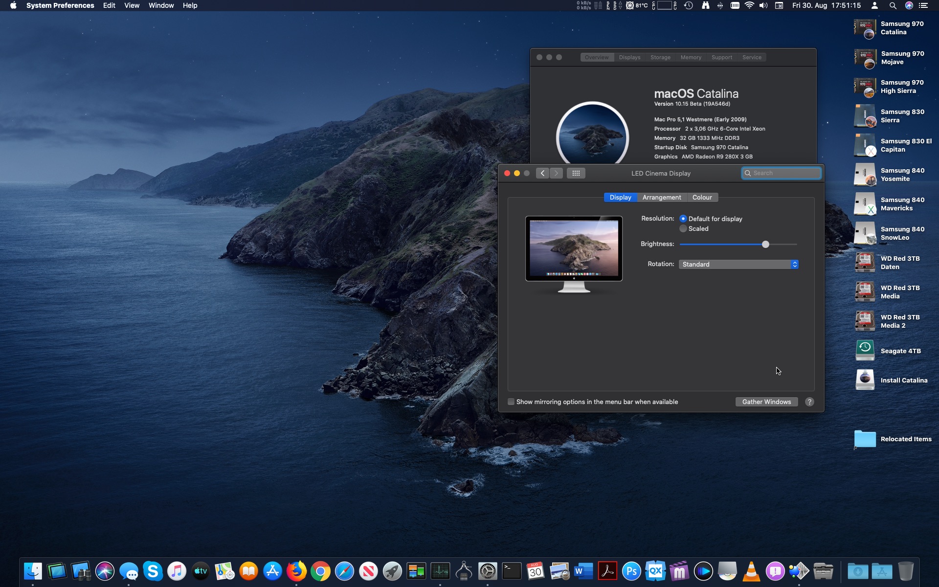Open System Preferences gear in Dock
Viewport: 939px width, 587px height.
pyautogui.click(x=488, y=571)
